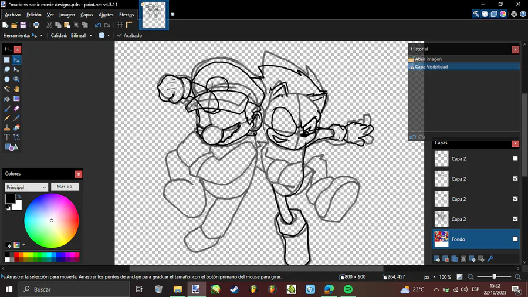Open the Ver menu

50,15
